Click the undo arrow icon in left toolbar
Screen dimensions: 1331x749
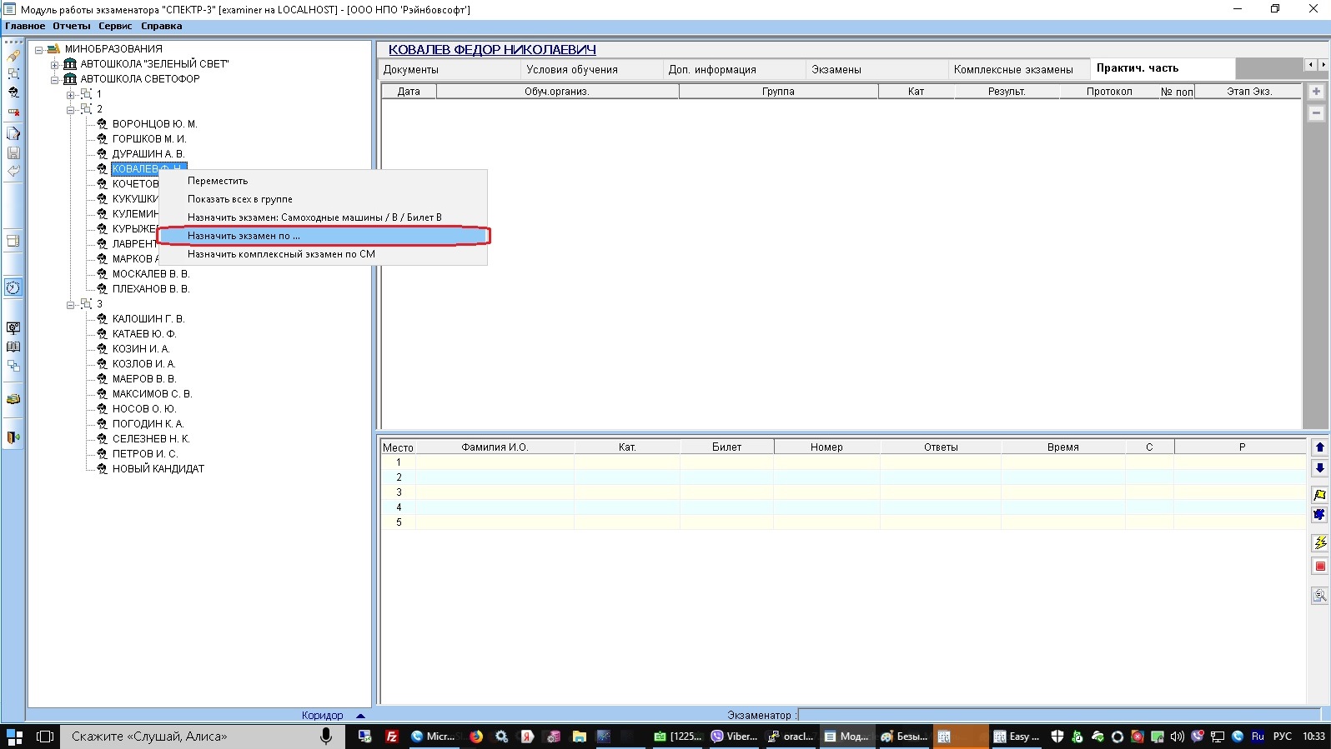[x=13, y=171]
